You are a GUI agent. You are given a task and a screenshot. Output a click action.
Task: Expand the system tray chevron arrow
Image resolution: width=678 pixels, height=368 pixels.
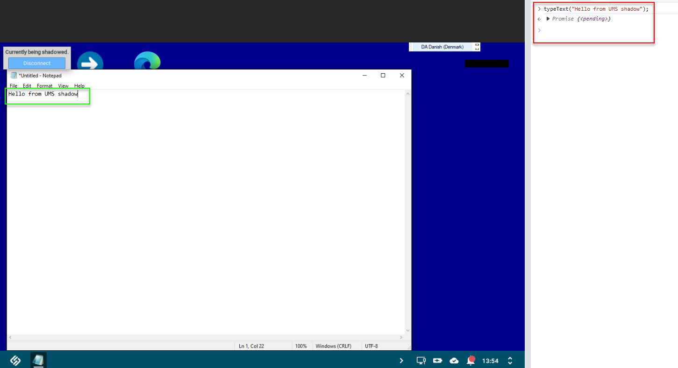(401, 361)
